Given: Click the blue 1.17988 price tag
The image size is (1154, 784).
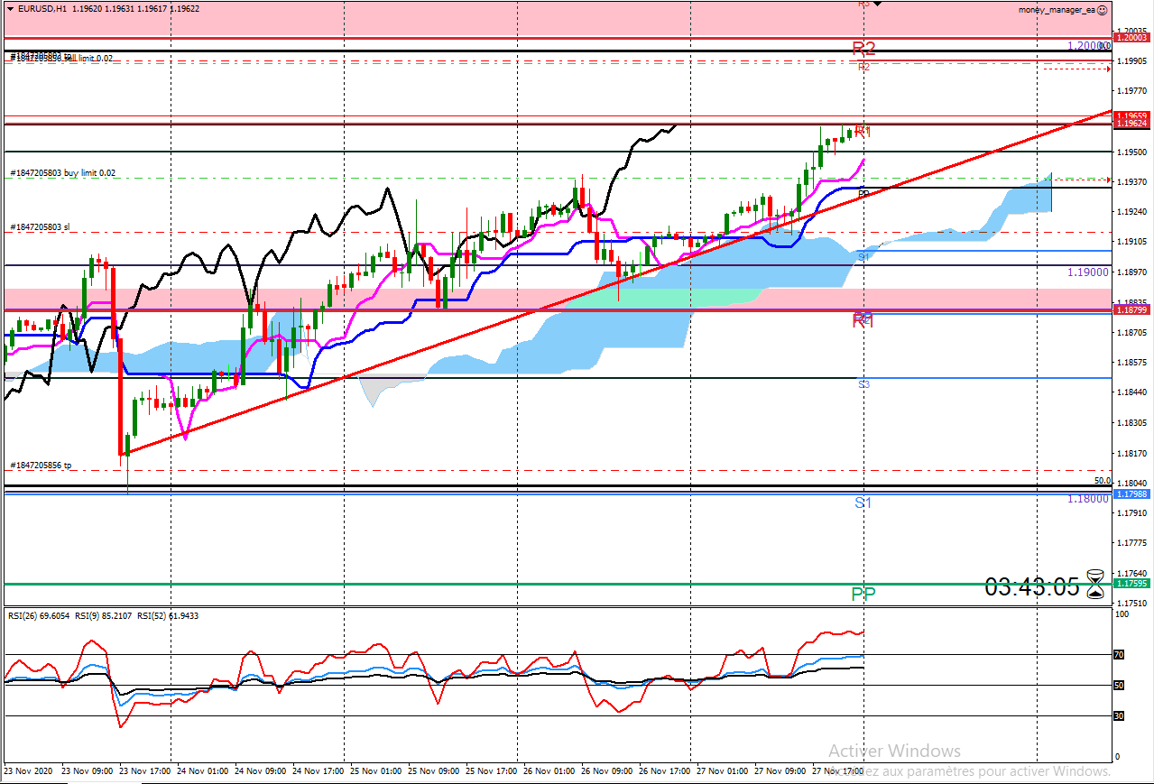Looking at the screenshot, I should click(x=1131, y=493).
